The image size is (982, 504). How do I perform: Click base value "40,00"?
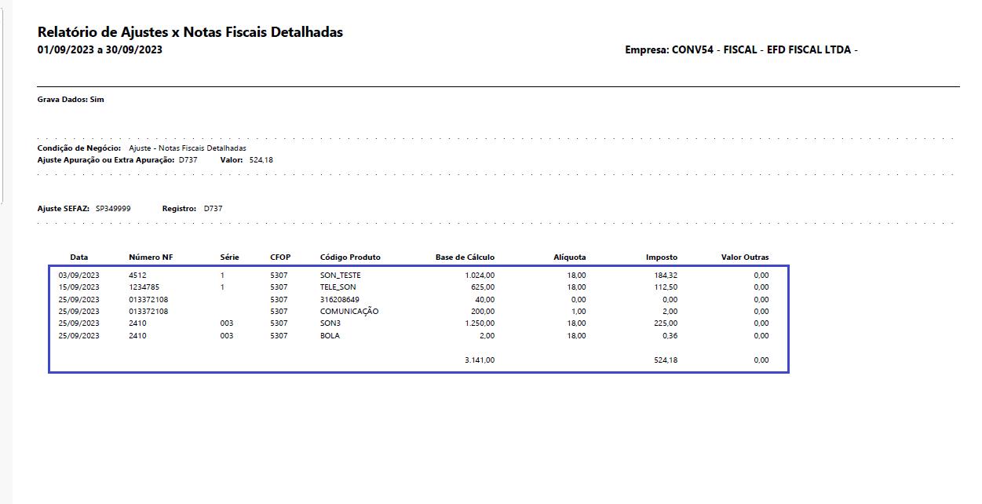click(x=484, y=299)
